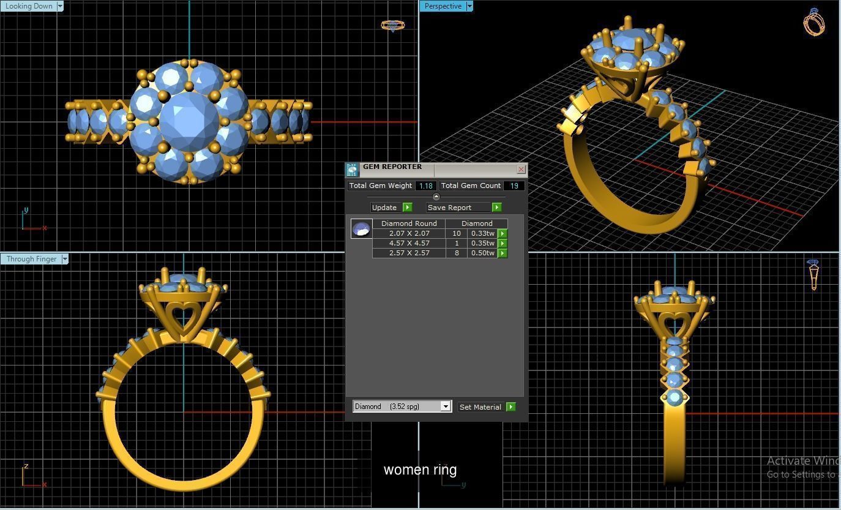Image resolution: width=841 pixels, height=510 pixels.
Task: Click the Total Gem Weight label
Action: [381, 186]
